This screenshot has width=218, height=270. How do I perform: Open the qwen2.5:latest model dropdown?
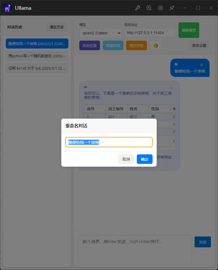tap(100, 33)
